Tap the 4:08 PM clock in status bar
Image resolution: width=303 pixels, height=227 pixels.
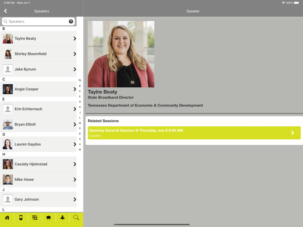[x=9, y=3]
